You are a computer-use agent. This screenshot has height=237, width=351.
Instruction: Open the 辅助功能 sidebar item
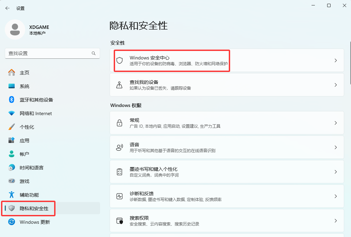point(29,195)
